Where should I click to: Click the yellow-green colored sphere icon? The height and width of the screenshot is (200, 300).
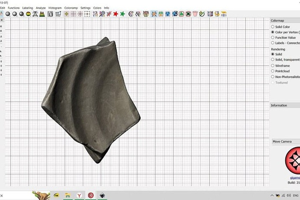[28, 14]
